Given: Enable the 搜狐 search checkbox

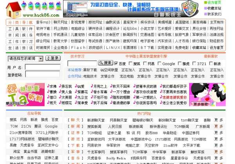Looking at the screenshot, I should click(130, 63).
